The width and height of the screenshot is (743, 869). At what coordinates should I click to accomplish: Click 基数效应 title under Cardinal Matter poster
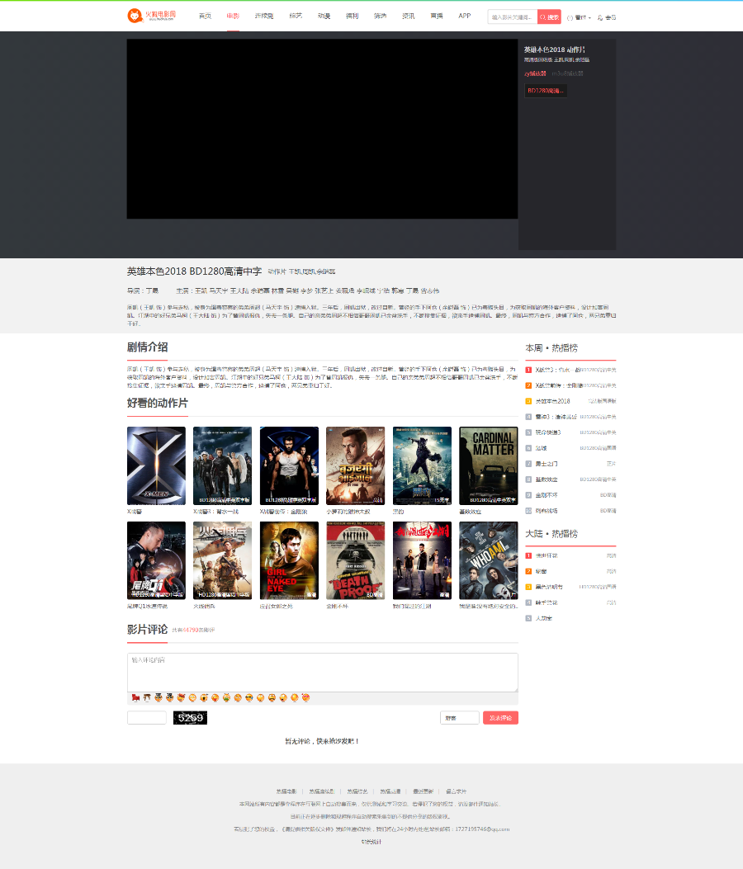point(471,512)
